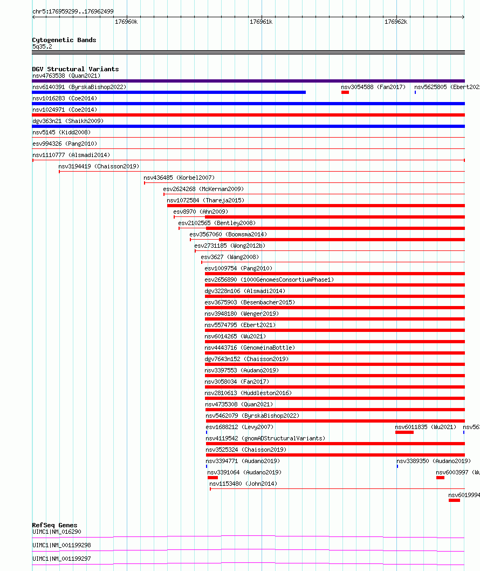The height and width of the screenshot is (571, 480).
Task: Open nsv1153480 (John2014) variant
Action: point(243,483)
